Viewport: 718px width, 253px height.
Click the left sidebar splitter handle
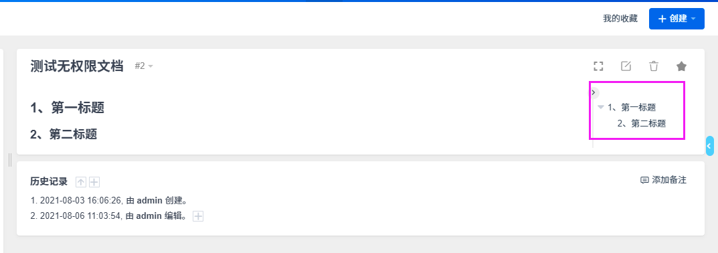coord(10,159)
